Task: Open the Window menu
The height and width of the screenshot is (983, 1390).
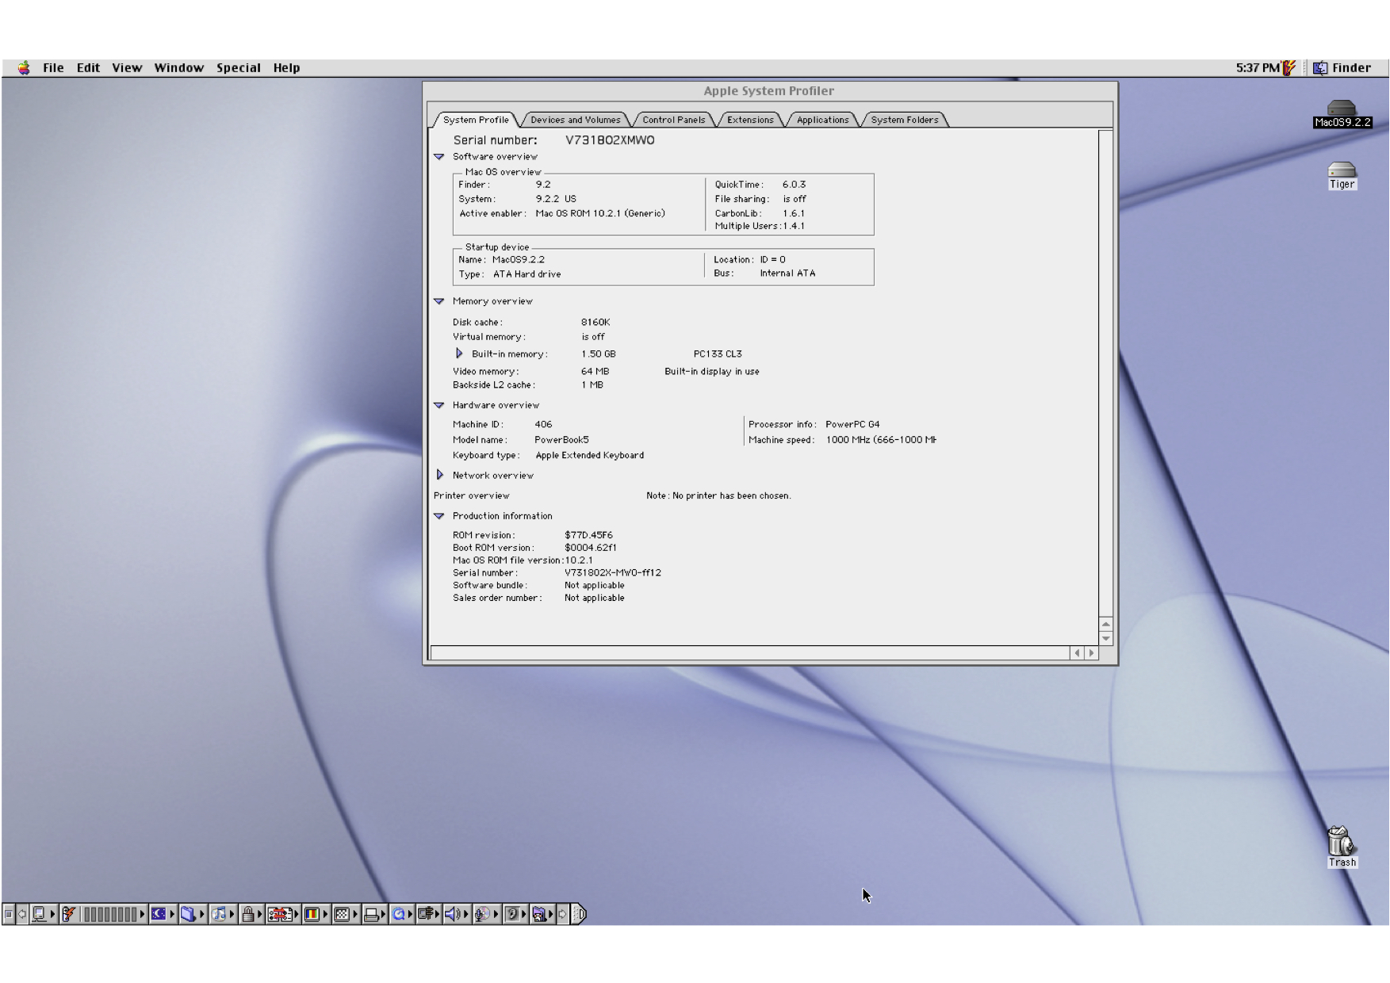Action: point(178,67)
